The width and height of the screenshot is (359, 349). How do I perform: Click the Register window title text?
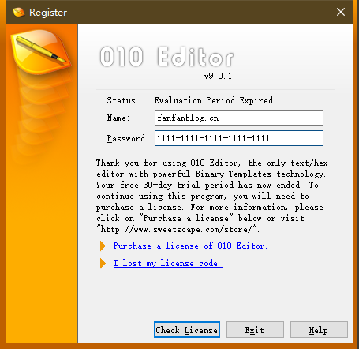point(48,13)
